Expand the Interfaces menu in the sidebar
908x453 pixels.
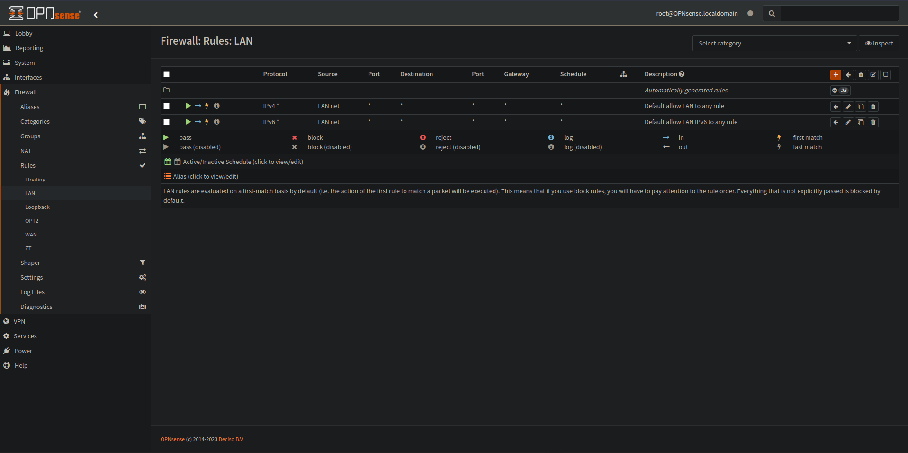click(75, 77)
